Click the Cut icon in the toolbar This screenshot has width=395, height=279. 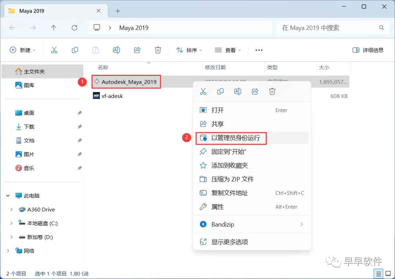coord(54,50)
